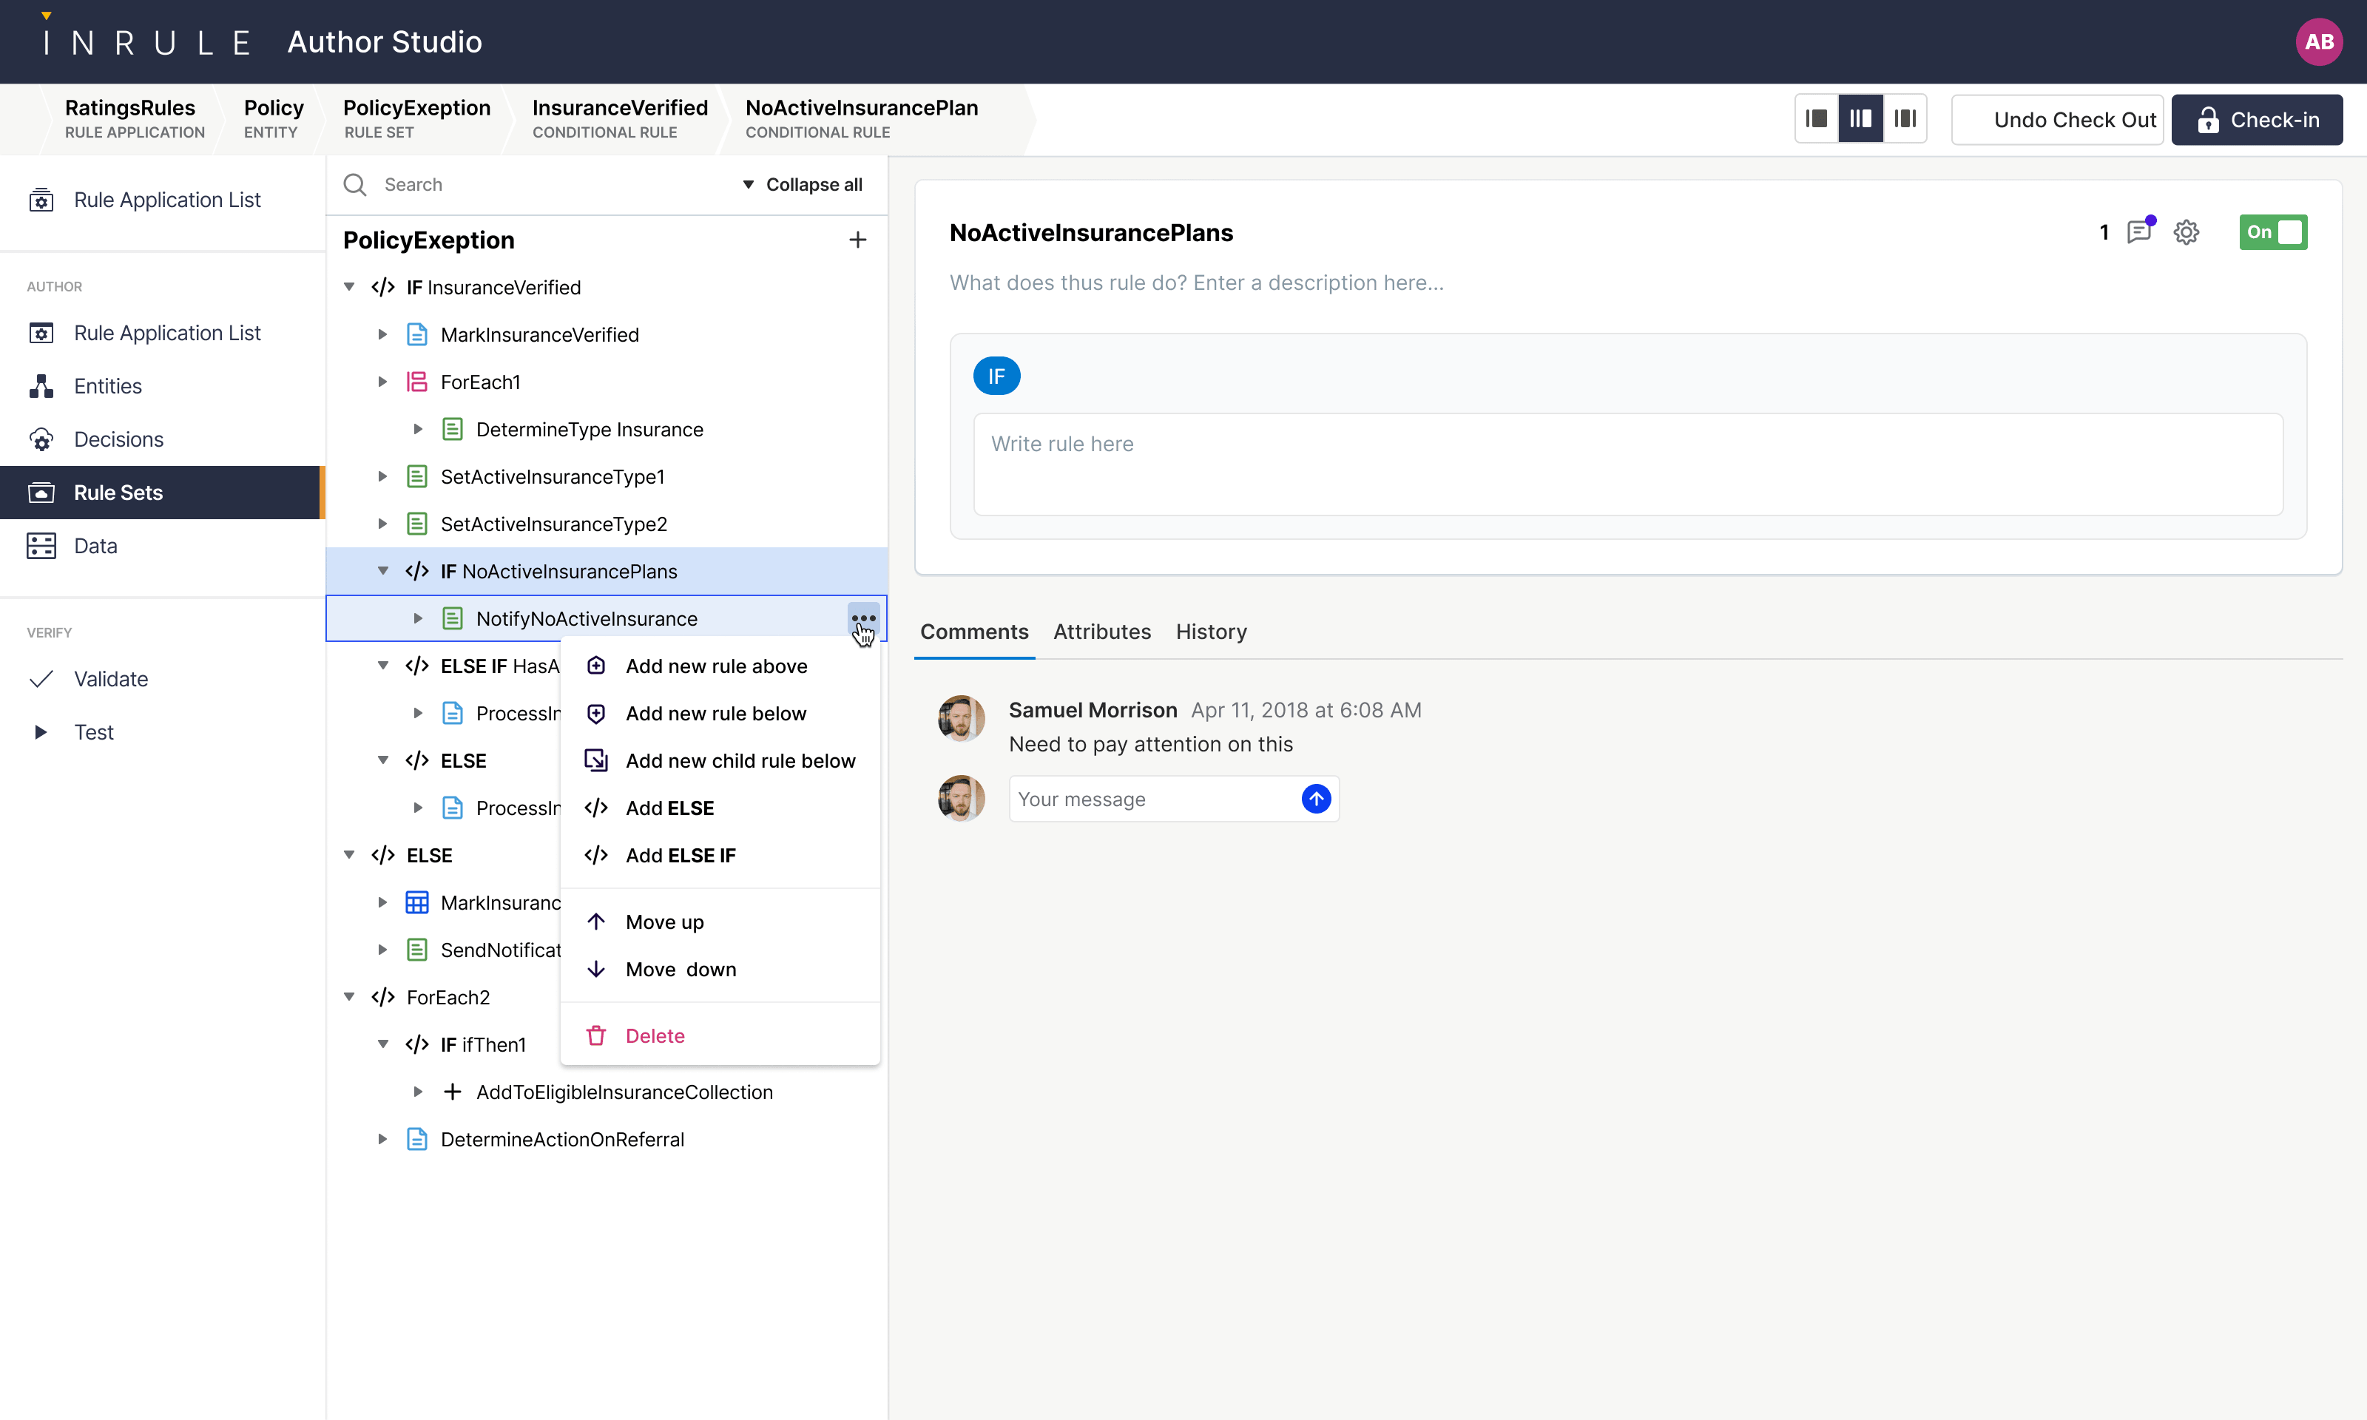2367x1420 pixels.
Task: Select the three-column layout icon
Action: (x=1861, y=120)
